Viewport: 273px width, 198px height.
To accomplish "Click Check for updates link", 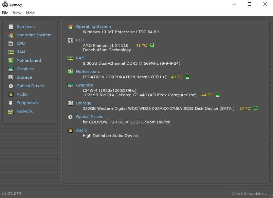I will (x=249, y=194).
